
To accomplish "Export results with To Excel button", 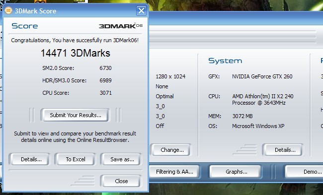I will pos(76,159).
